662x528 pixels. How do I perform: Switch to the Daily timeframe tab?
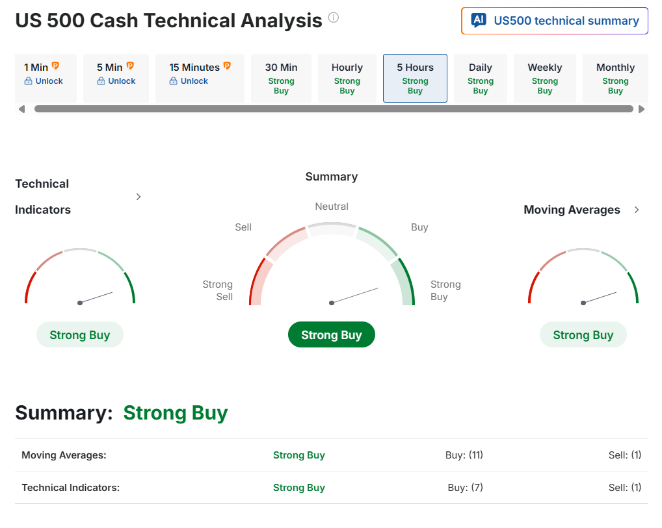[x=481, y=78]
